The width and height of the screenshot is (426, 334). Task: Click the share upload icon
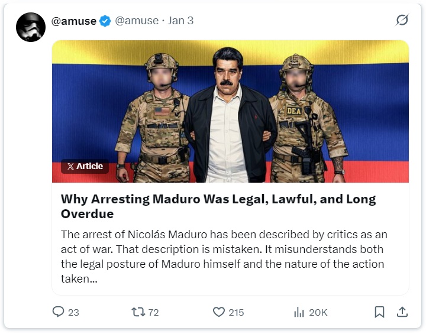point(401,312)
